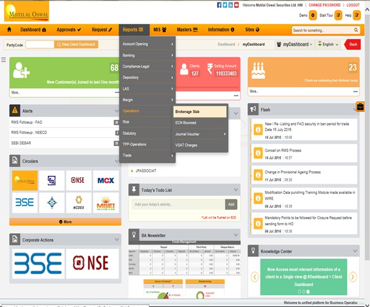
Task: Collapse the Alerts panel
Action: 116,111
